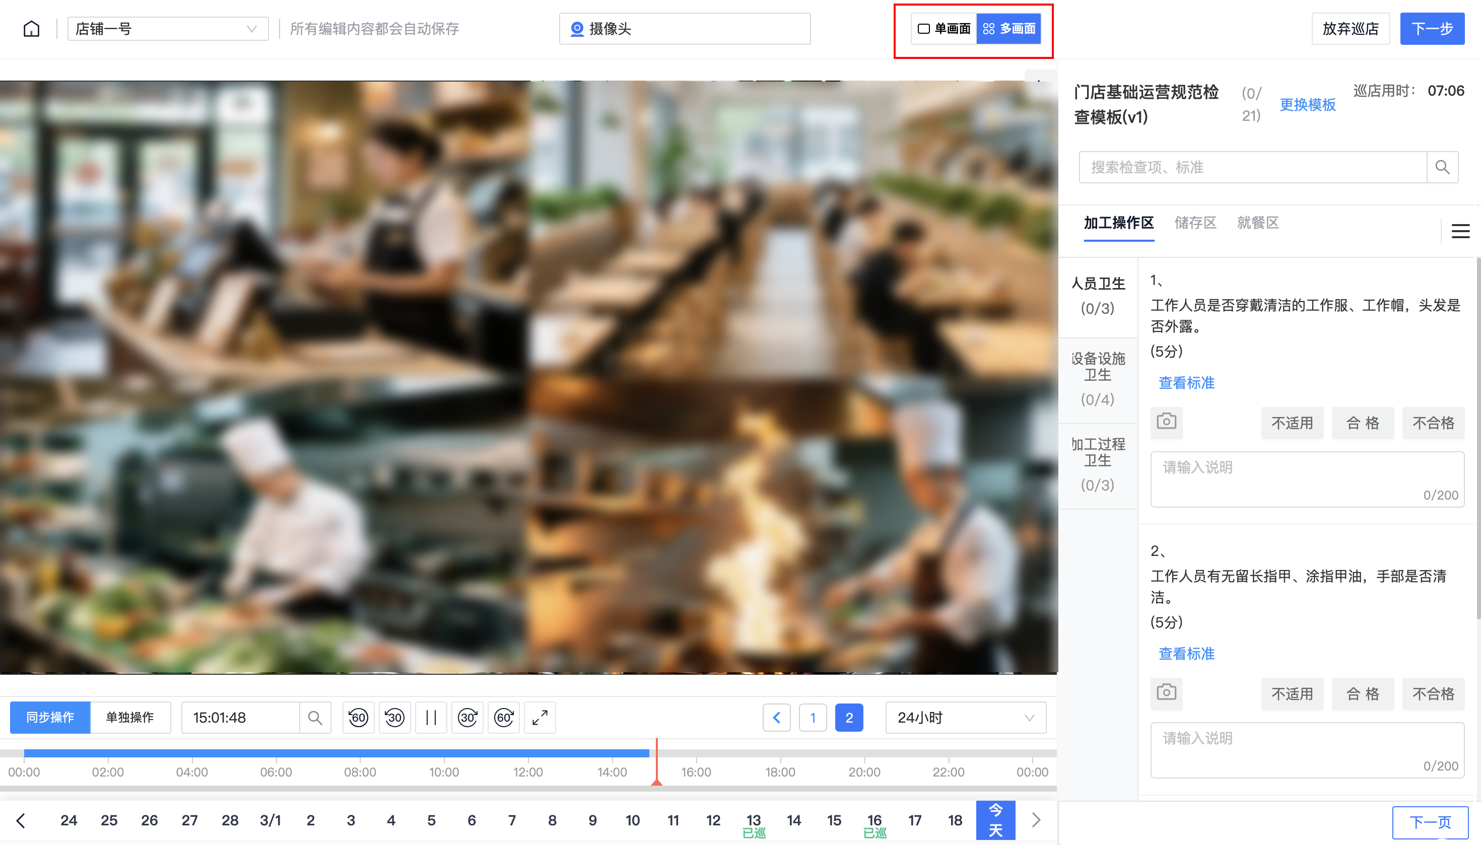Expand the 24小时 time range dropdown
The height and width of the screenshot is (845, 1481).
point(965,718)
